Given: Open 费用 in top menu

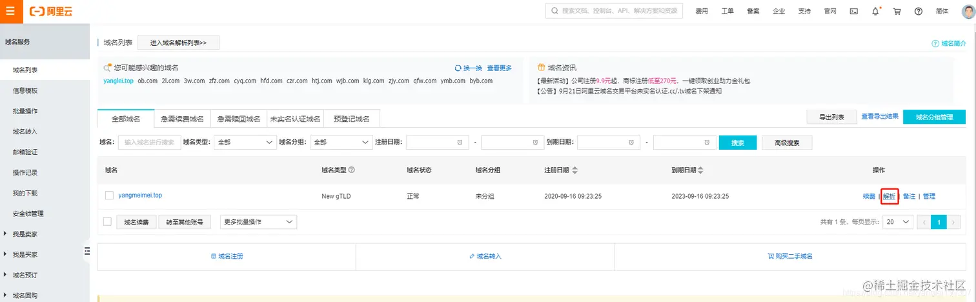Looking at the screenshot, I should (702, 12).
